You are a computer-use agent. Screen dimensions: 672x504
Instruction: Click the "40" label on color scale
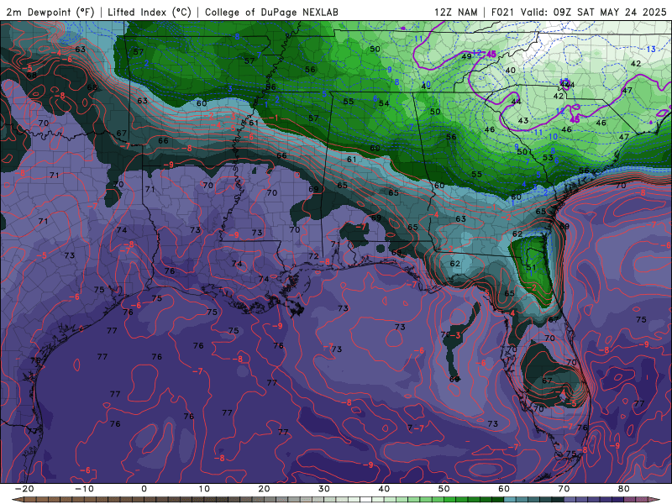384,489
